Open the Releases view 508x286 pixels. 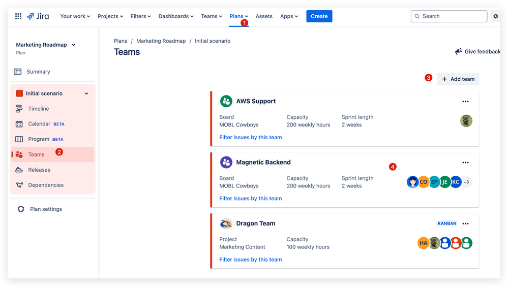[53, 170]
